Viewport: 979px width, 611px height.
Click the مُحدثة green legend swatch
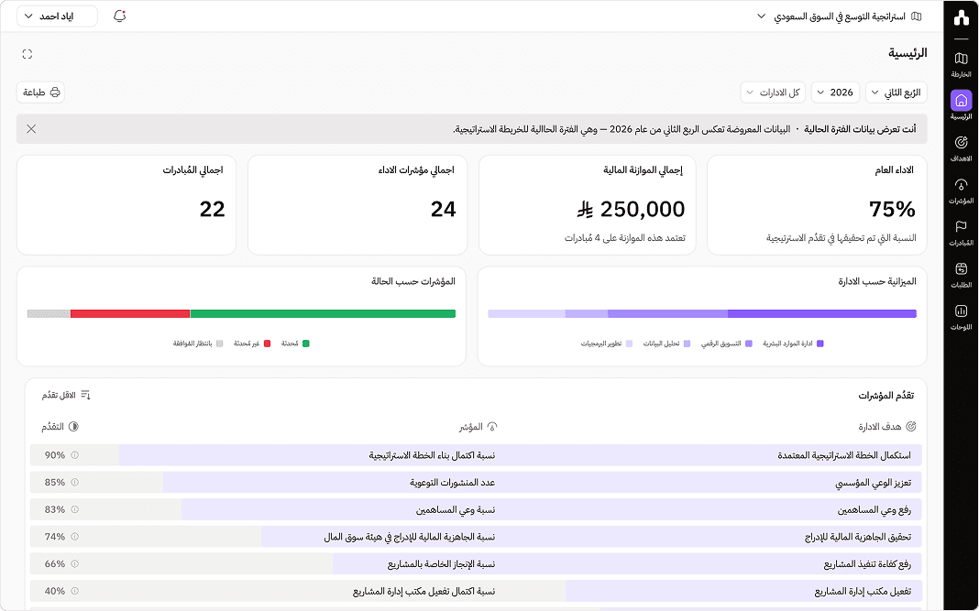coord(306,344)
